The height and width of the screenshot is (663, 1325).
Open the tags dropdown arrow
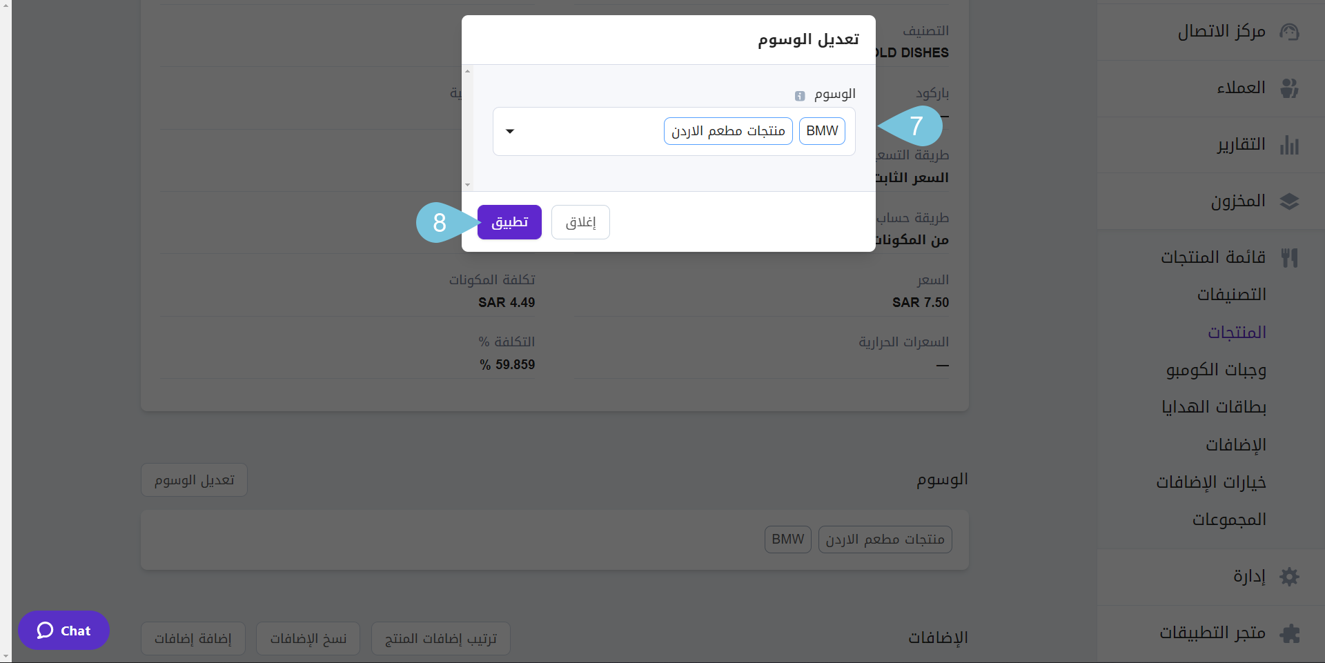[510, 131]
